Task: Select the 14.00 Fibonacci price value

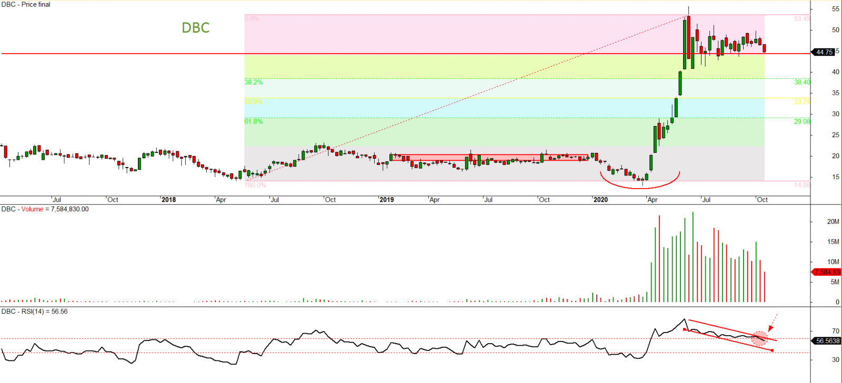Action: 802,185
